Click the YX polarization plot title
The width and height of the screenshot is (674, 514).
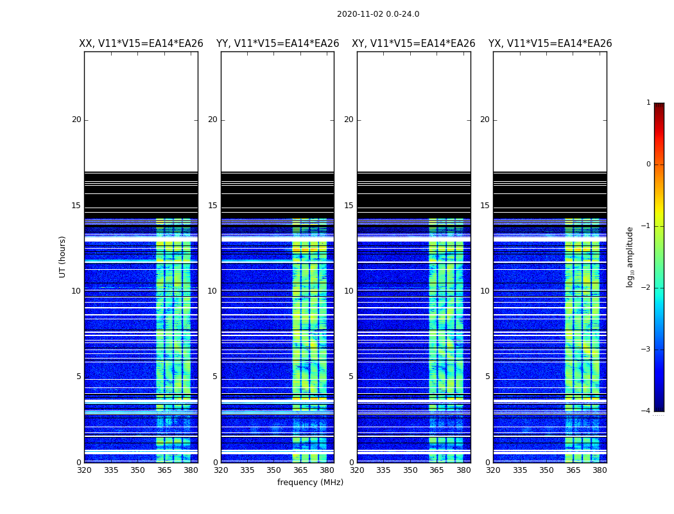(x=549, y=44)
